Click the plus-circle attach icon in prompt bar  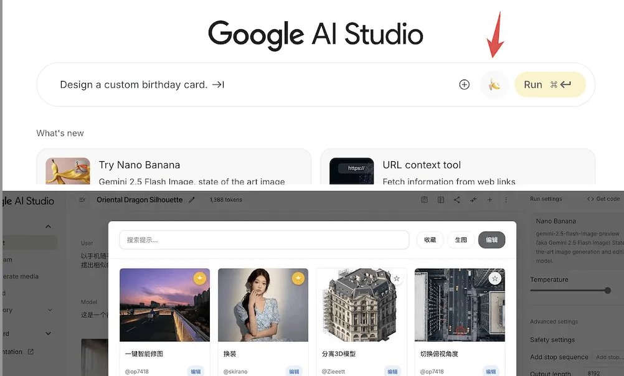tap(464, 85)
